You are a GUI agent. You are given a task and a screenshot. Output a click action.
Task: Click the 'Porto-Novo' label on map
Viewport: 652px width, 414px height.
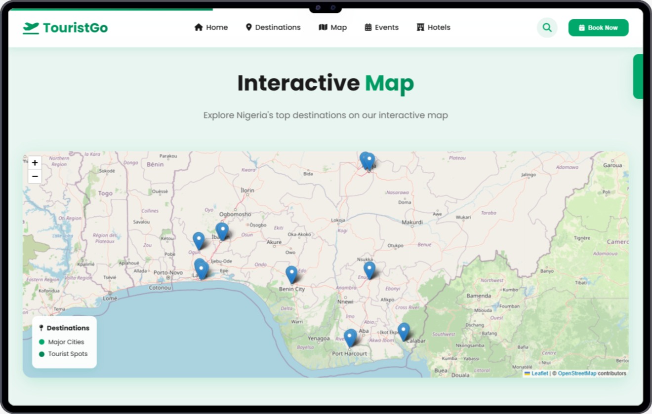(x=168, y=272)
